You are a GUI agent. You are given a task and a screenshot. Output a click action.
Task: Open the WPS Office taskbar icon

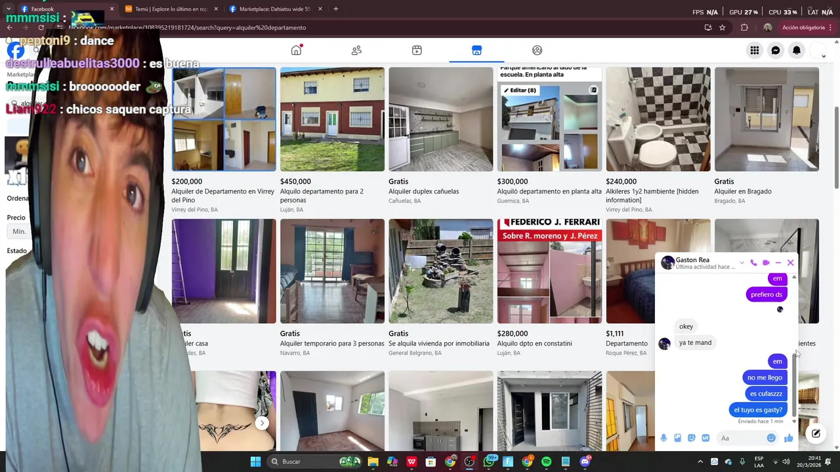(x=411, y=462)
